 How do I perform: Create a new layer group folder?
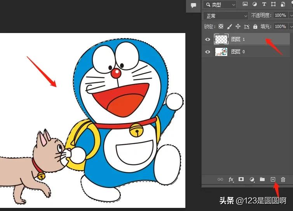tap(262, 179)
